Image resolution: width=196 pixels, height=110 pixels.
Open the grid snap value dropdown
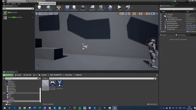pyautogui.click(x=134, y=13)
